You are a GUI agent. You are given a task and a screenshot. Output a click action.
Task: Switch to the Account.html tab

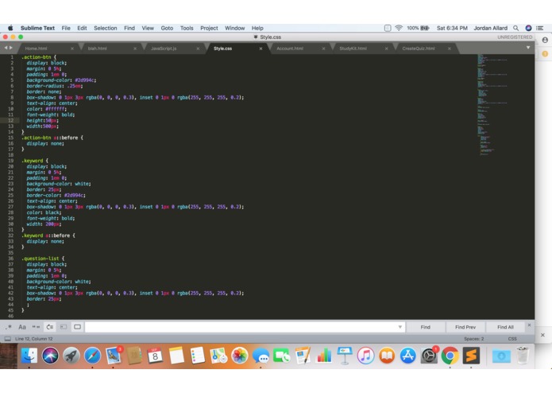coord(290,49)
